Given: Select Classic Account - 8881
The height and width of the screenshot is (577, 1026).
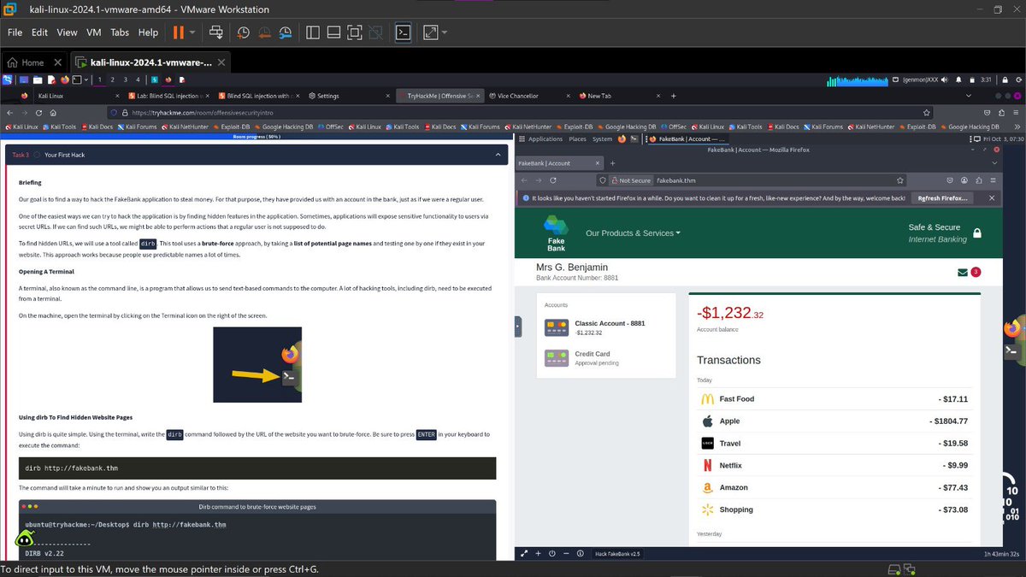Looking at the screenshot, I should 605,327.
